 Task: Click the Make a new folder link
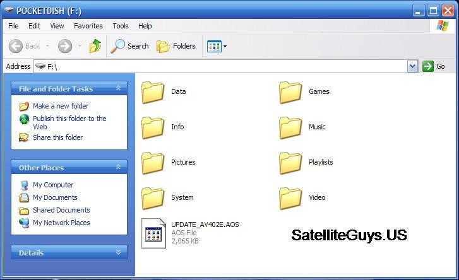[x=61, y=106]
